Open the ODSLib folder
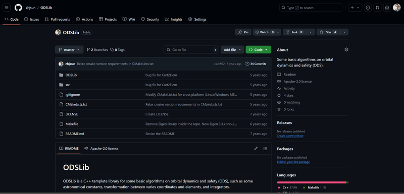 pos(71,75)
